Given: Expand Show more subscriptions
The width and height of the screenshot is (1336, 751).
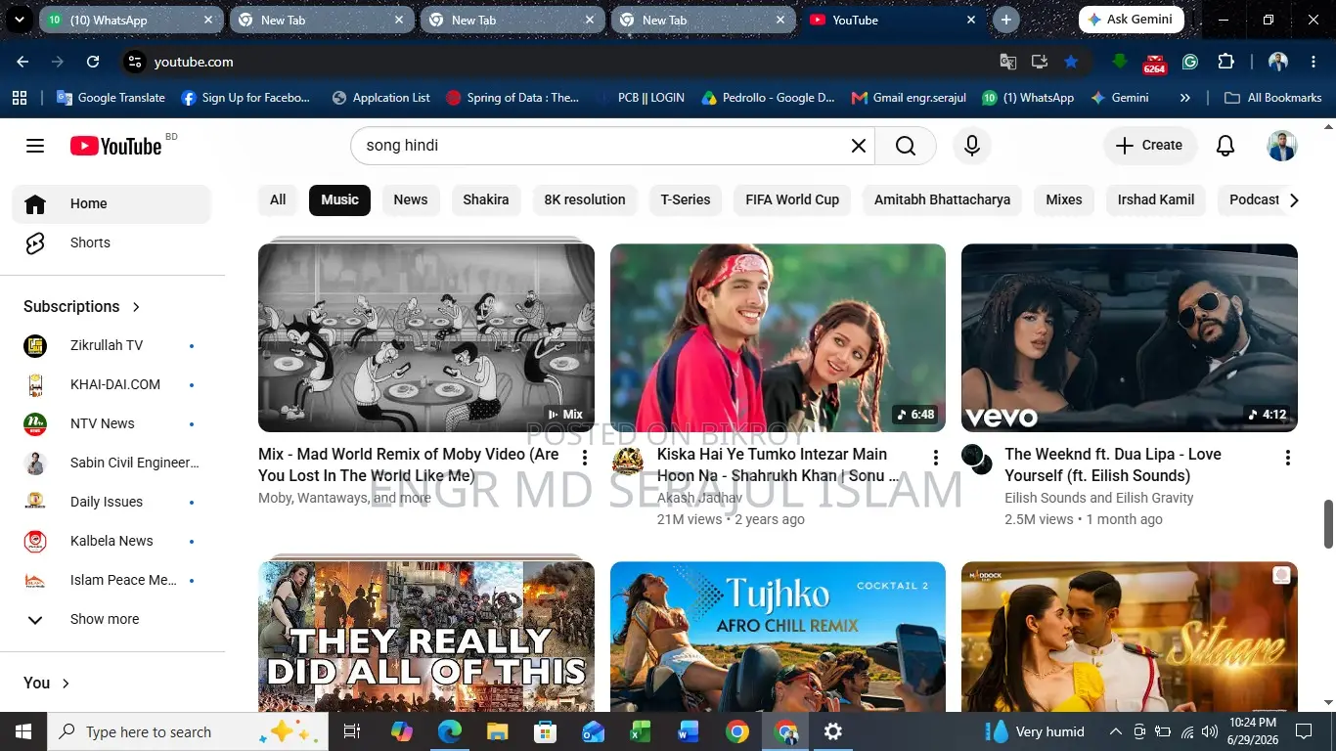Looking at the screenshot, I should tap(111, 619).
